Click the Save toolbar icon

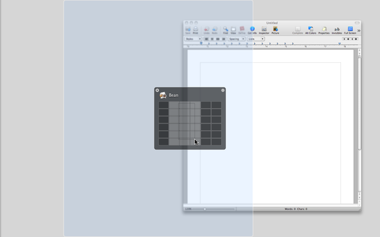pos(188,30)
